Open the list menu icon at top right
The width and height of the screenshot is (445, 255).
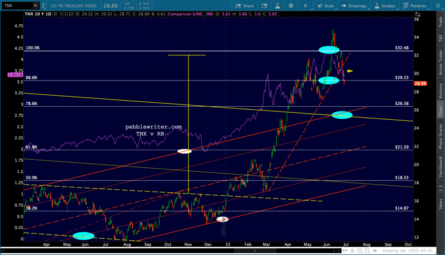[x=438, y=6]
